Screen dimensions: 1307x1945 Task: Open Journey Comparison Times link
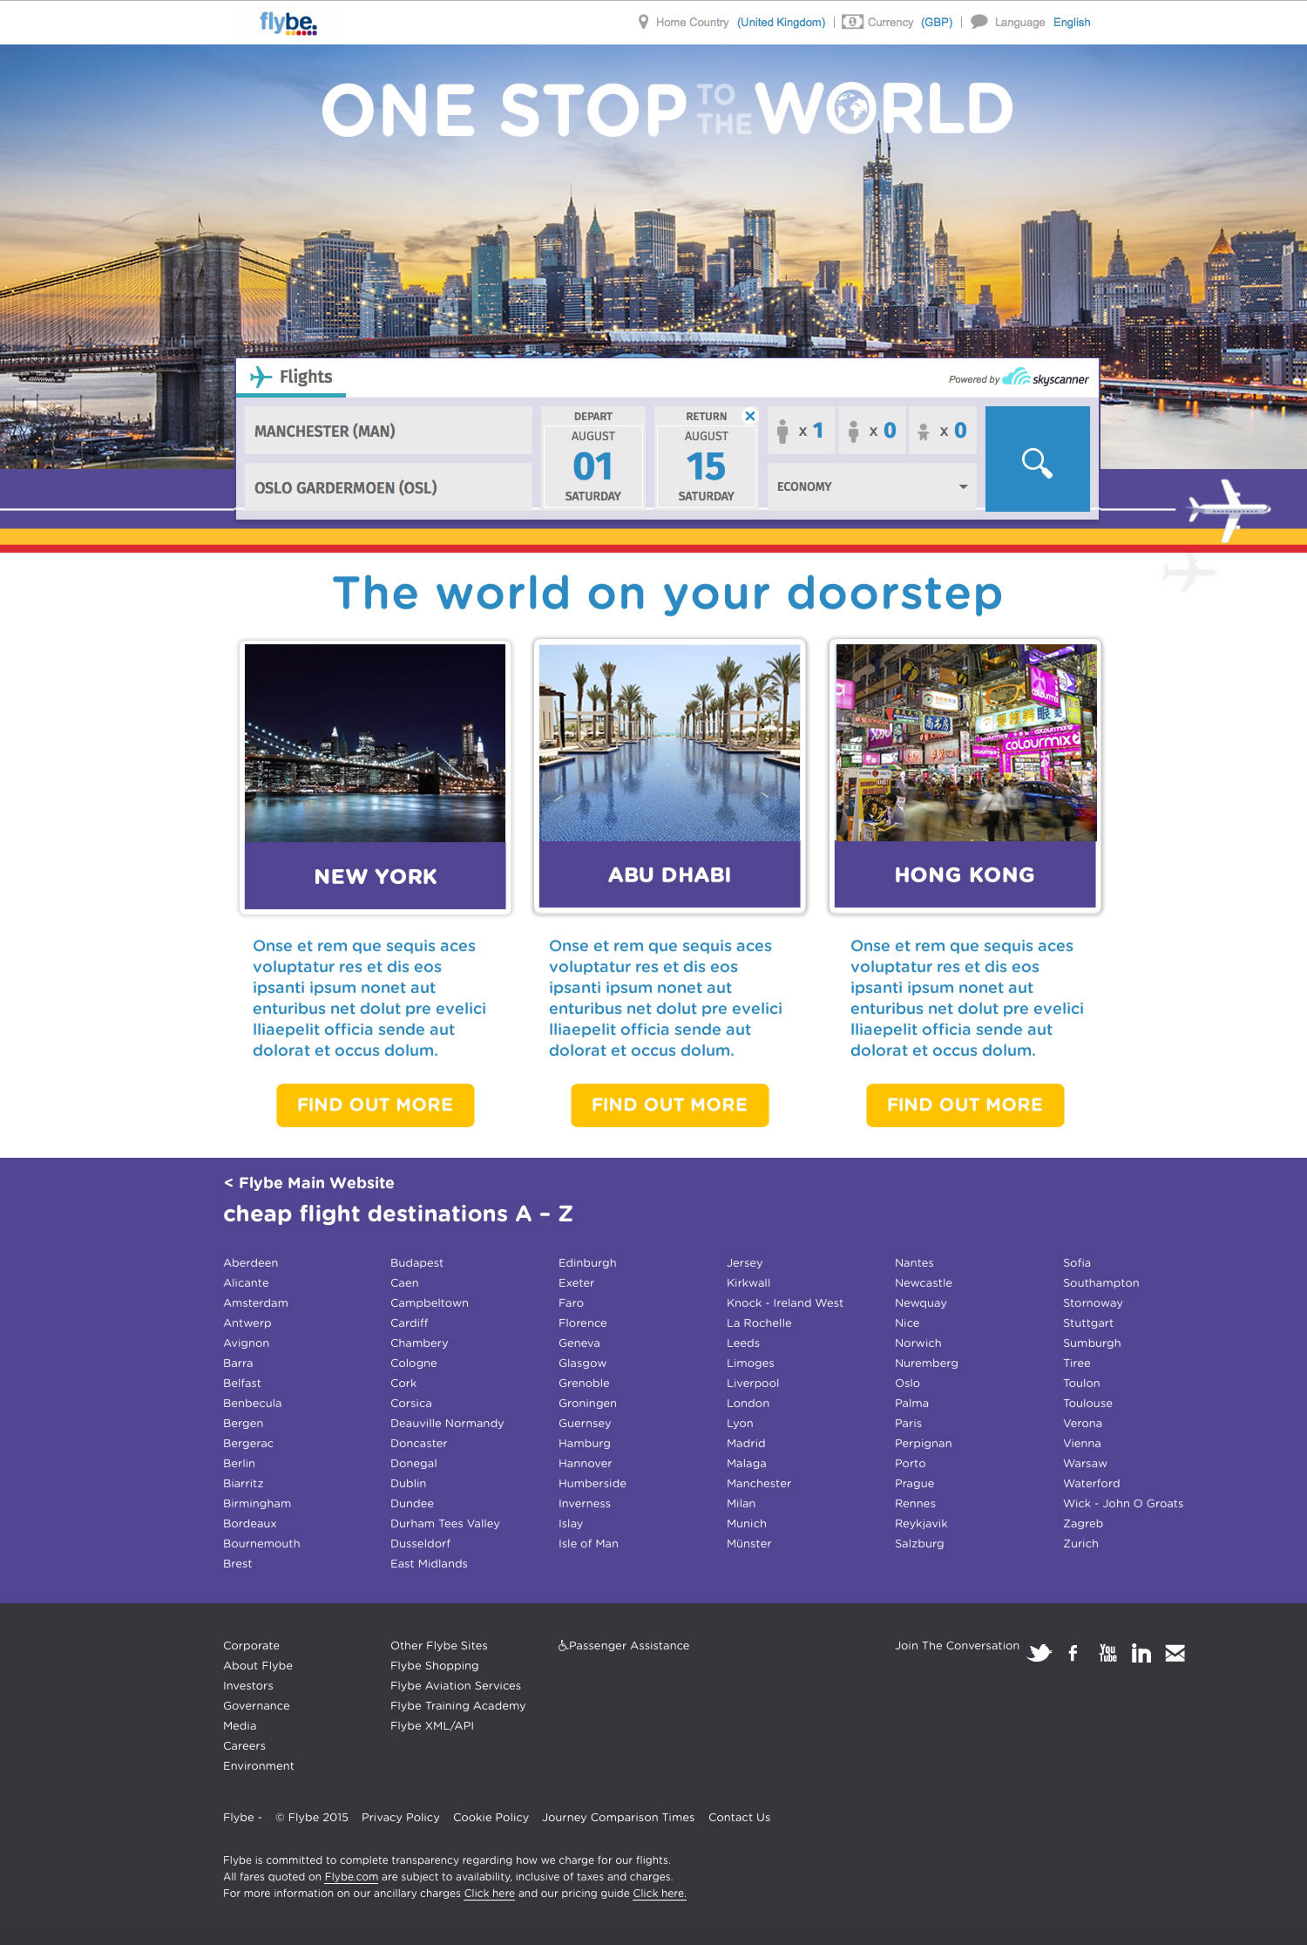click(618, 1817)
